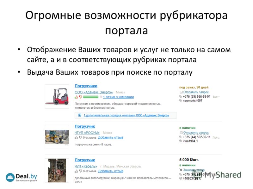Click Skype icon beside irina1984.1
The width and height of the screenshot is (253, 189).
(x=181, y=141)
